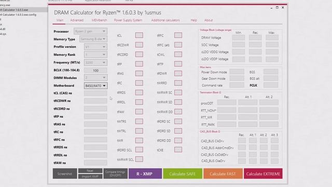Viewport: 332px width, 187px height.
Task: Click the SOC Voltage Rec field
Action: point(255,45)
